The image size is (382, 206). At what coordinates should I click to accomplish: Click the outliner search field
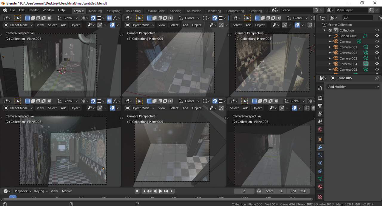click(358, 18)
